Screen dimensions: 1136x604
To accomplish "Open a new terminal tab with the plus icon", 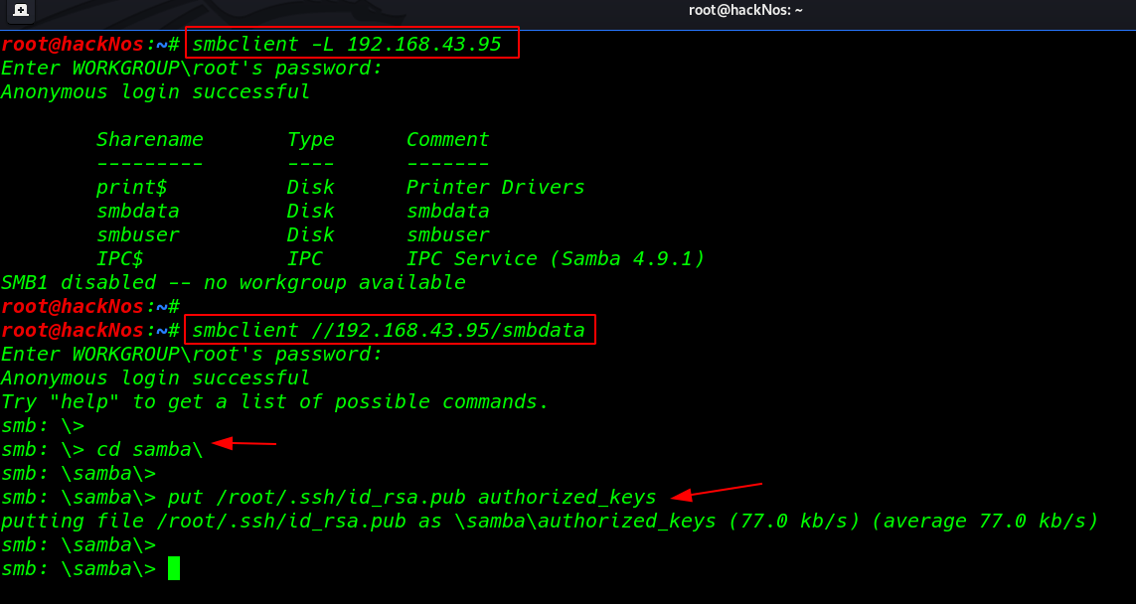I will click(21, 10).
